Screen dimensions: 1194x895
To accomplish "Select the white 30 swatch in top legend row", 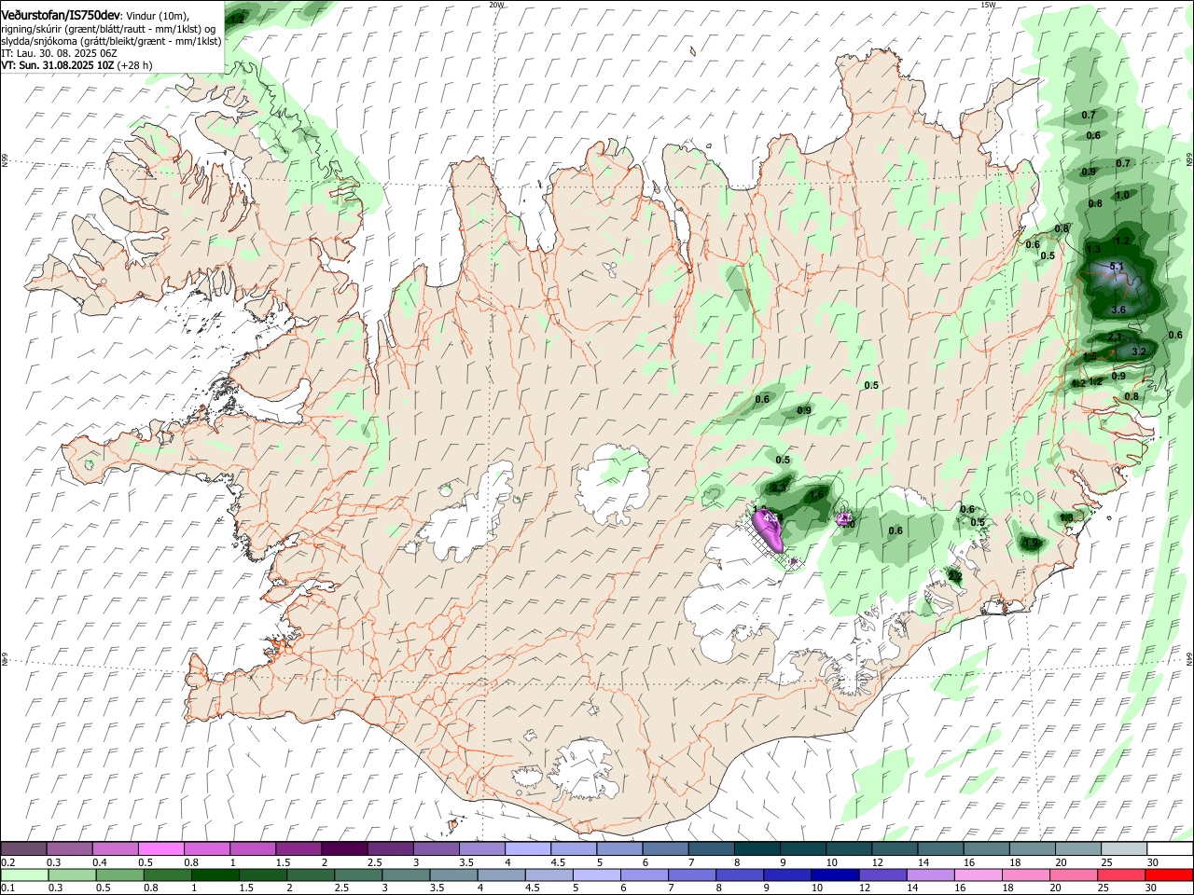I will [1170, 849].
